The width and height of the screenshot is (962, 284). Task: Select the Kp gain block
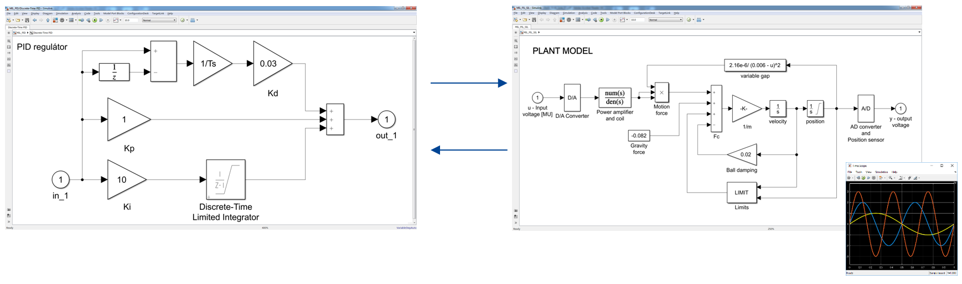tap(129, 119)
